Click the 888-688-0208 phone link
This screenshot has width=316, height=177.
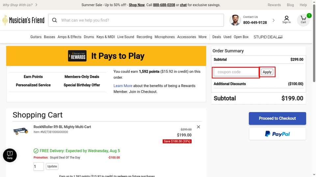coord(164,5)
